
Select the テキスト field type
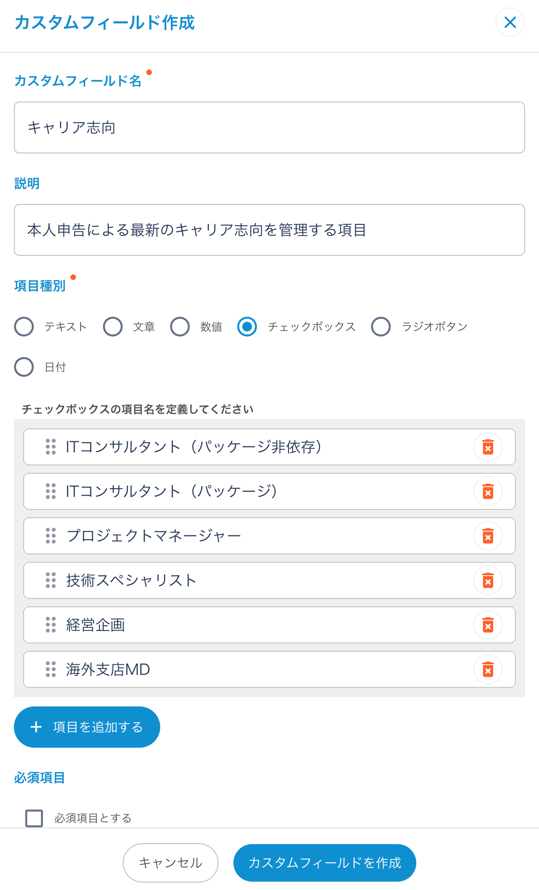point(24,326)
